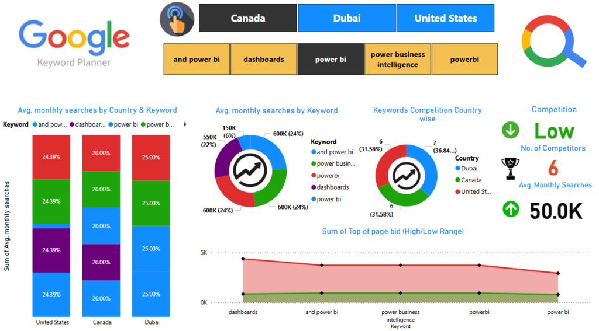Click 'power business intelligence' area chart axis label
599x331 pixels.
400,316
